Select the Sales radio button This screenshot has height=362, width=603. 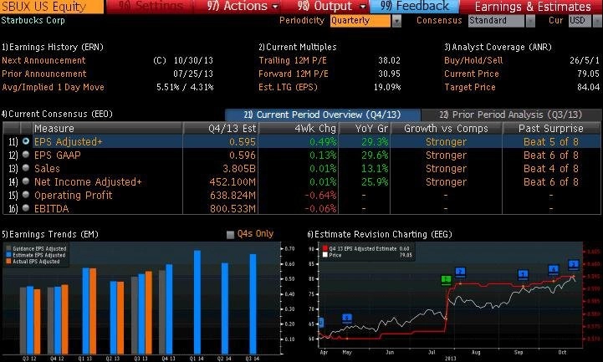(x=26, y=168)
